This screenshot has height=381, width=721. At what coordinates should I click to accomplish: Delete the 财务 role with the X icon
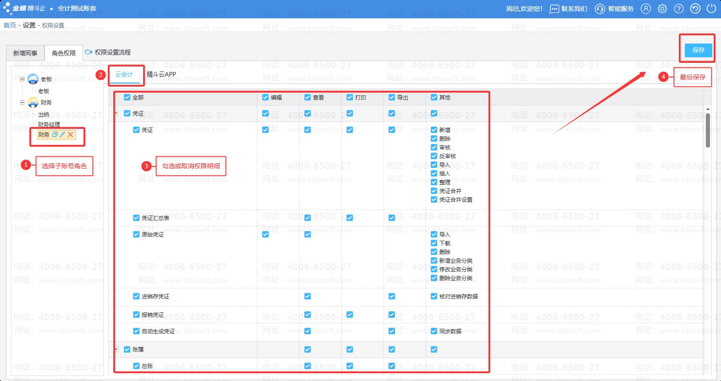[70, 134]
